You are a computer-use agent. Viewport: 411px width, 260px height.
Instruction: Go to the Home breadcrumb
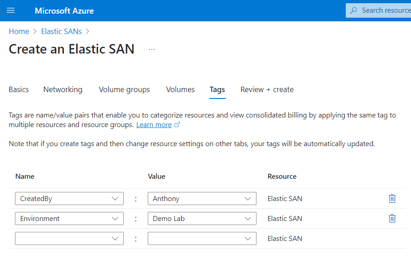click(19, 31)
